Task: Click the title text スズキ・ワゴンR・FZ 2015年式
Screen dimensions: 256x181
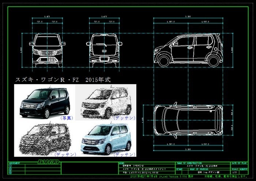Action: point(63,80)
